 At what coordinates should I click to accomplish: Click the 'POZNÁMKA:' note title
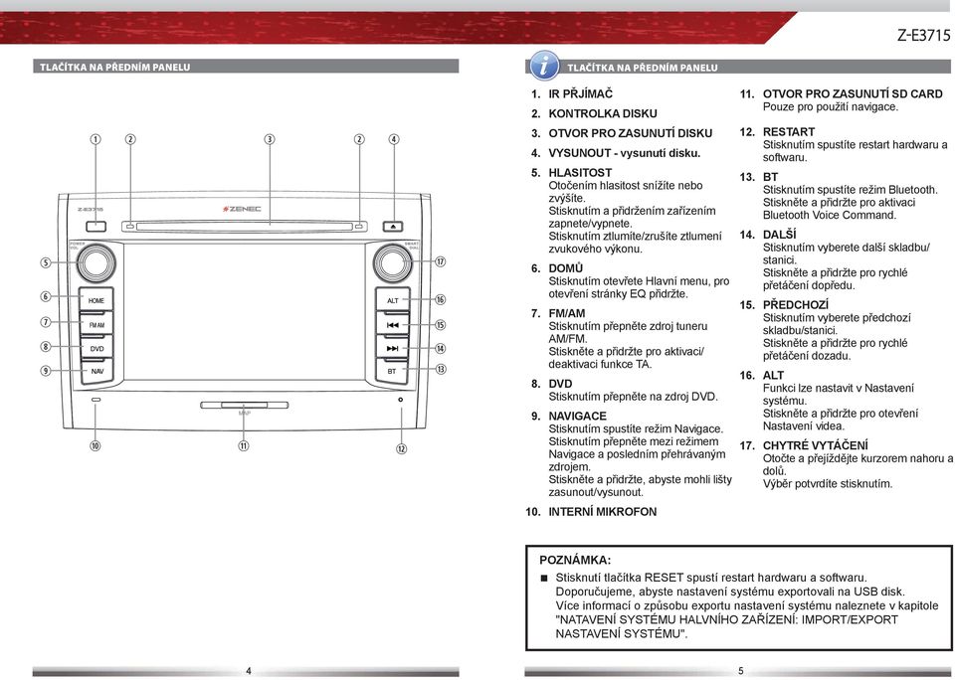(x=575, y=560)
